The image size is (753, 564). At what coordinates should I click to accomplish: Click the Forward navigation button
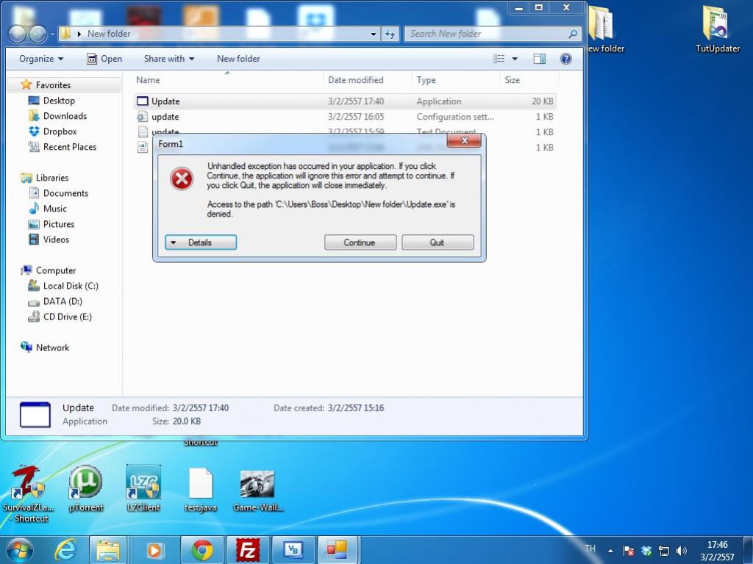[38, 34]
